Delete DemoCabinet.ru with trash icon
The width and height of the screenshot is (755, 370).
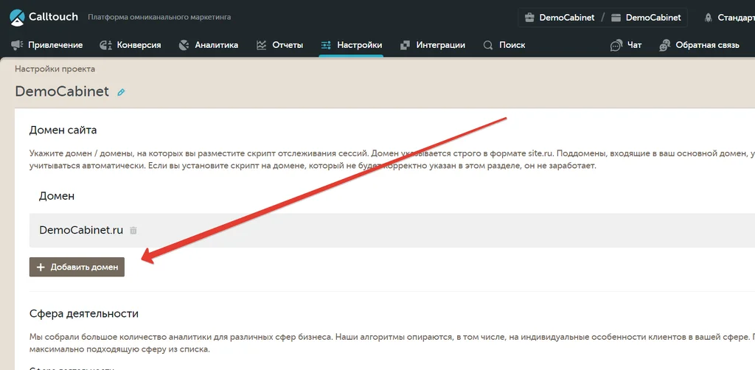click(x=133, y=231)
